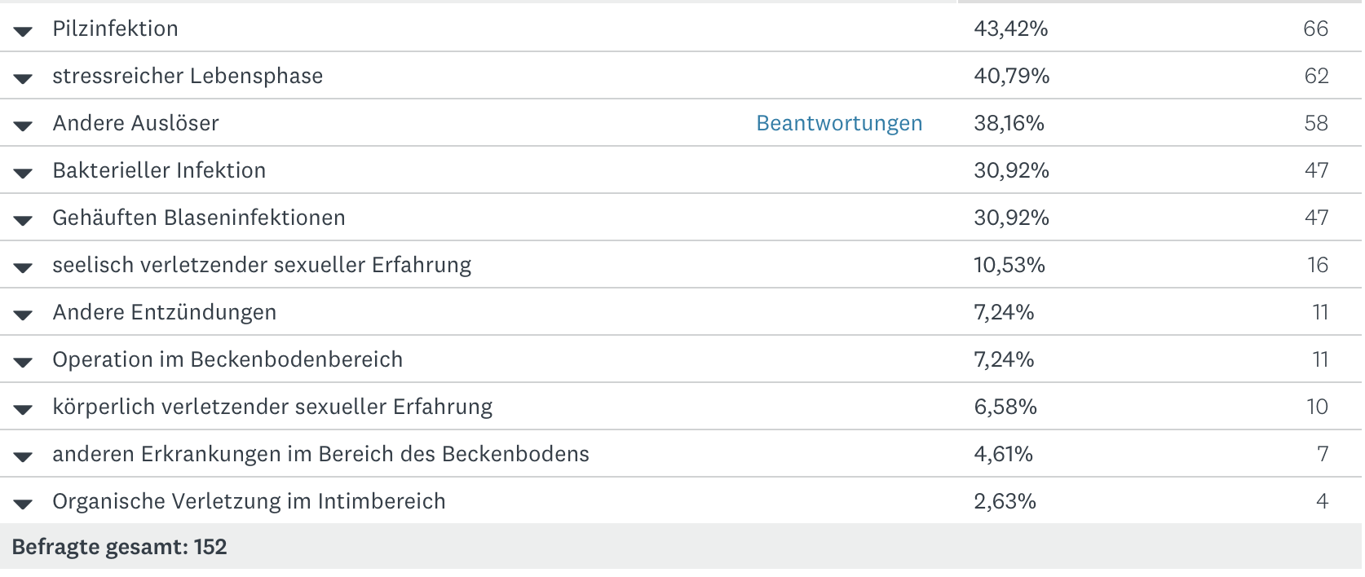
Task: Click the count 66 for Pilzinfektion
Action: click(x=1315, y=29)
